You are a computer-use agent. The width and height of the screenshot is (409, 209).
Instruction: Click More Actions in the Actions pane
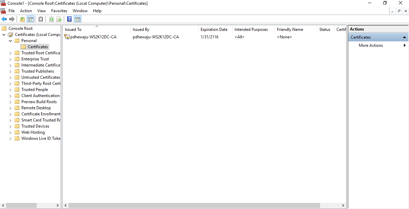tap(371, 45)
